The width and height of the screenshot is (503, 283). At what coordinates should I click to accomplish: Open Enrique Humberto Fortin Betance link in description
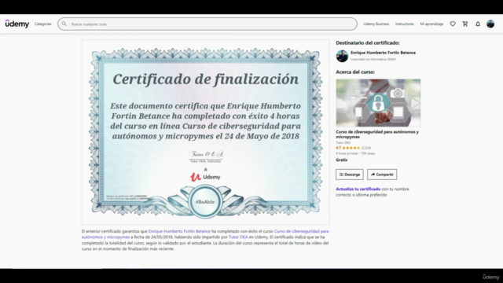(179, 231)
